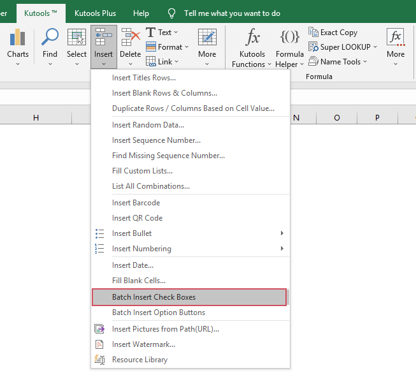Open the Text tools icon
Screen dimensions: 416x375
click(151, 33)
